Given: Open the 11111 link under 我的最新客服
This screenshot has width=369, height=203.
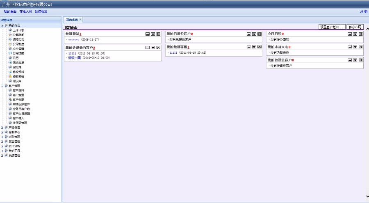Looking at the screenshot, I should click(x=173, y=53).
